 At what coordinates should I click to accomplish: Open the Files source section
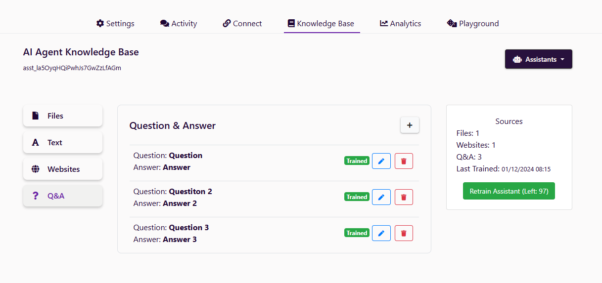63,116
